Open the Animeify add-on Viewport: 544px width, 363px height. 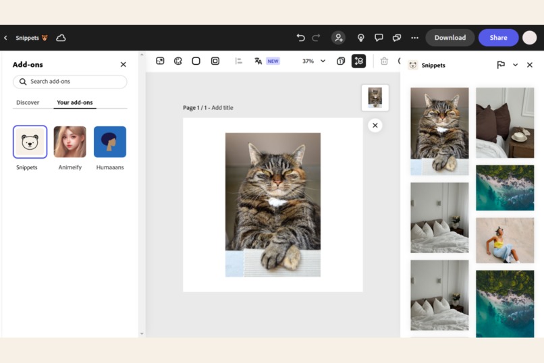[x=70, y=142]
